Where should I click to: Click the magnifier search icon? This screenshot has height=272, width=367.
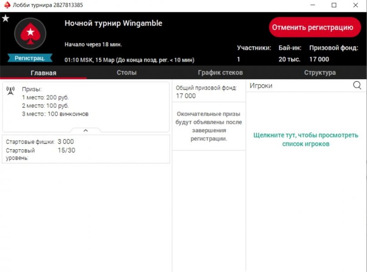click(x=357, y=85)
